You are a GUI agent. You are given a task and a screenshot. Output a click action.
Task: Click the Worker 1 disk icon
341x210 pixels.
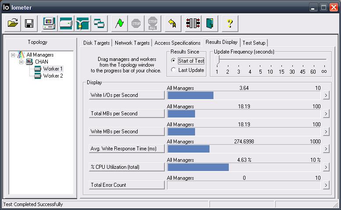pos(37,69)
